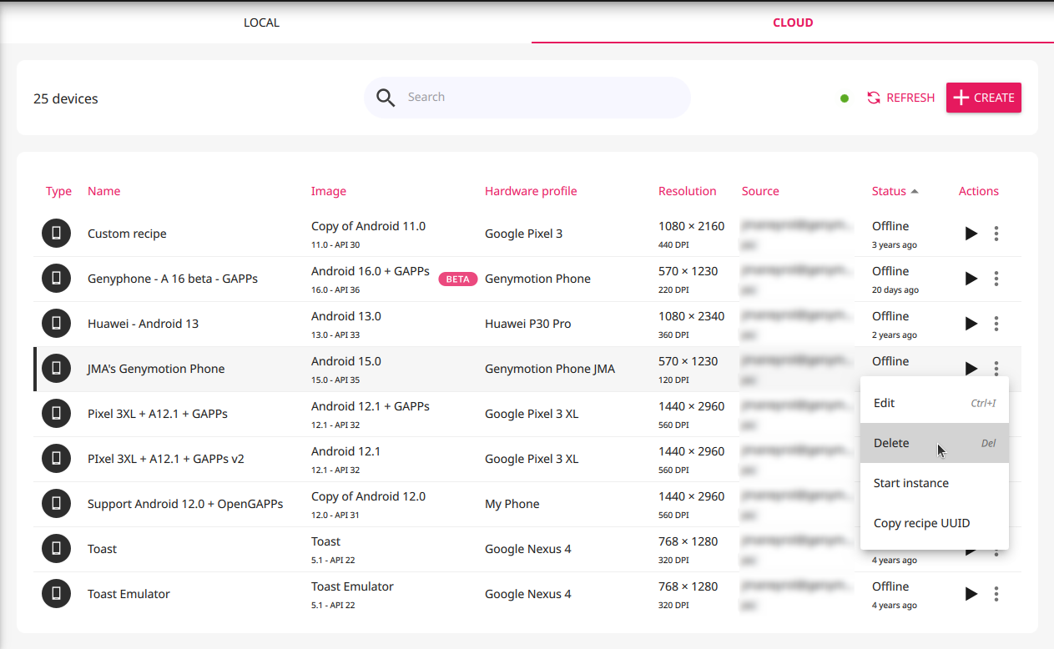1054x649 pixels.
Task: Launch Genyphone - A 16 beta - GAPPs device
Action: (971, 279)
